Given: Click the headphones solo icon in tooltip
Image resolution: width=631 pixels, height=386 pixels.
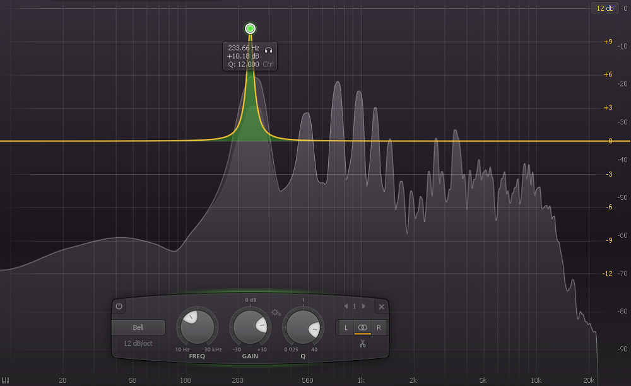Looking at the screenshot, I should [x=268, y=49].
